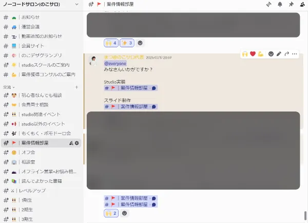Open the オフライン営業×お悩み相談 channel
308x223 pixels.
point(41,172)
